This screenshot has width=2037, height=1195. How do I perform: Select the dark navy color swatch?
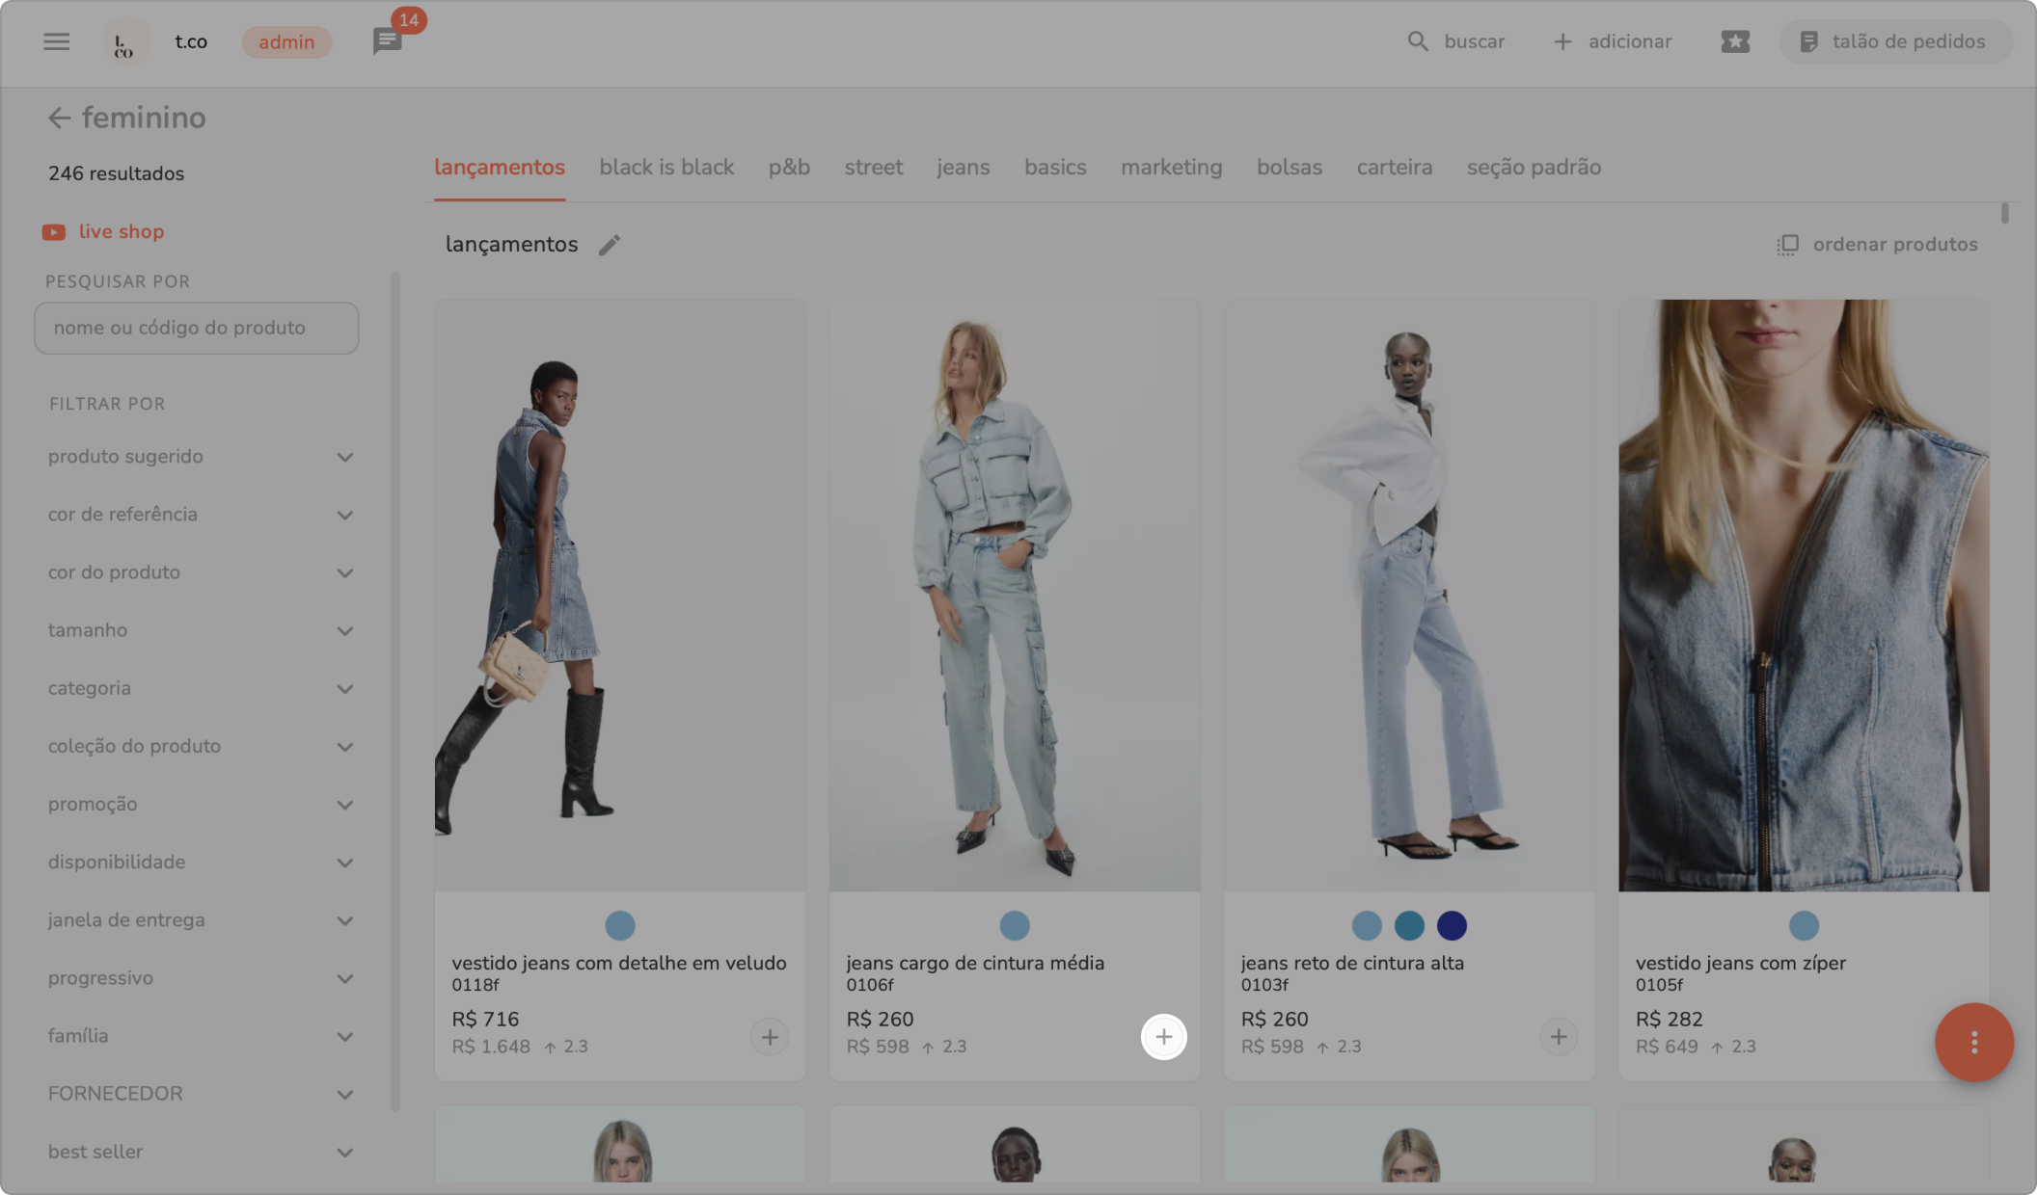1452,925
